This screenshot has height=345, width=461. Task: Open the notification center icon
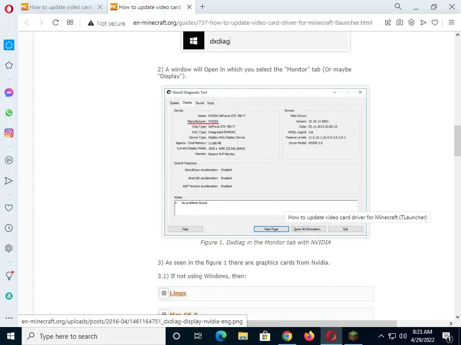pos(447,336)
